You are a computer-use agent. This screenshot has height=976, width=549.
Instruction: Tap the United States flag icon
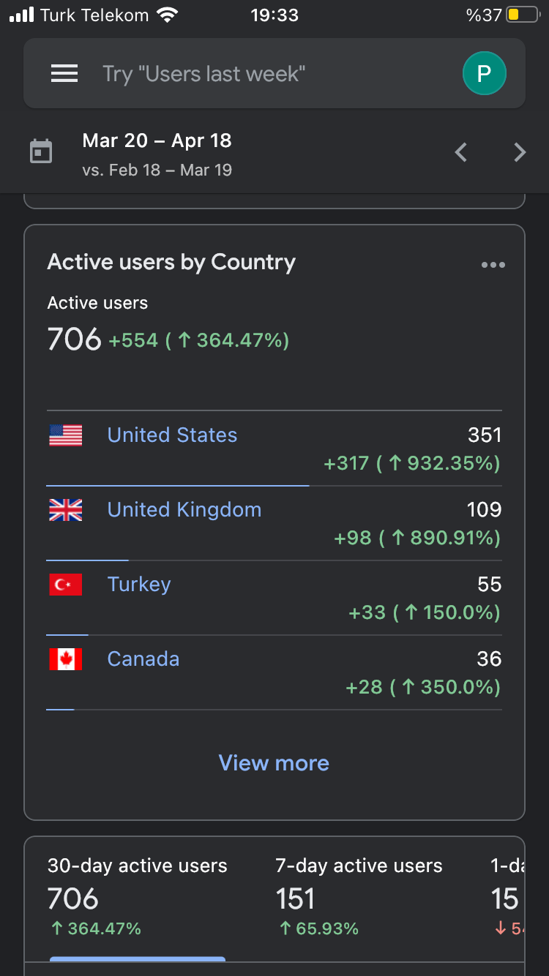(x=66, y=435)
